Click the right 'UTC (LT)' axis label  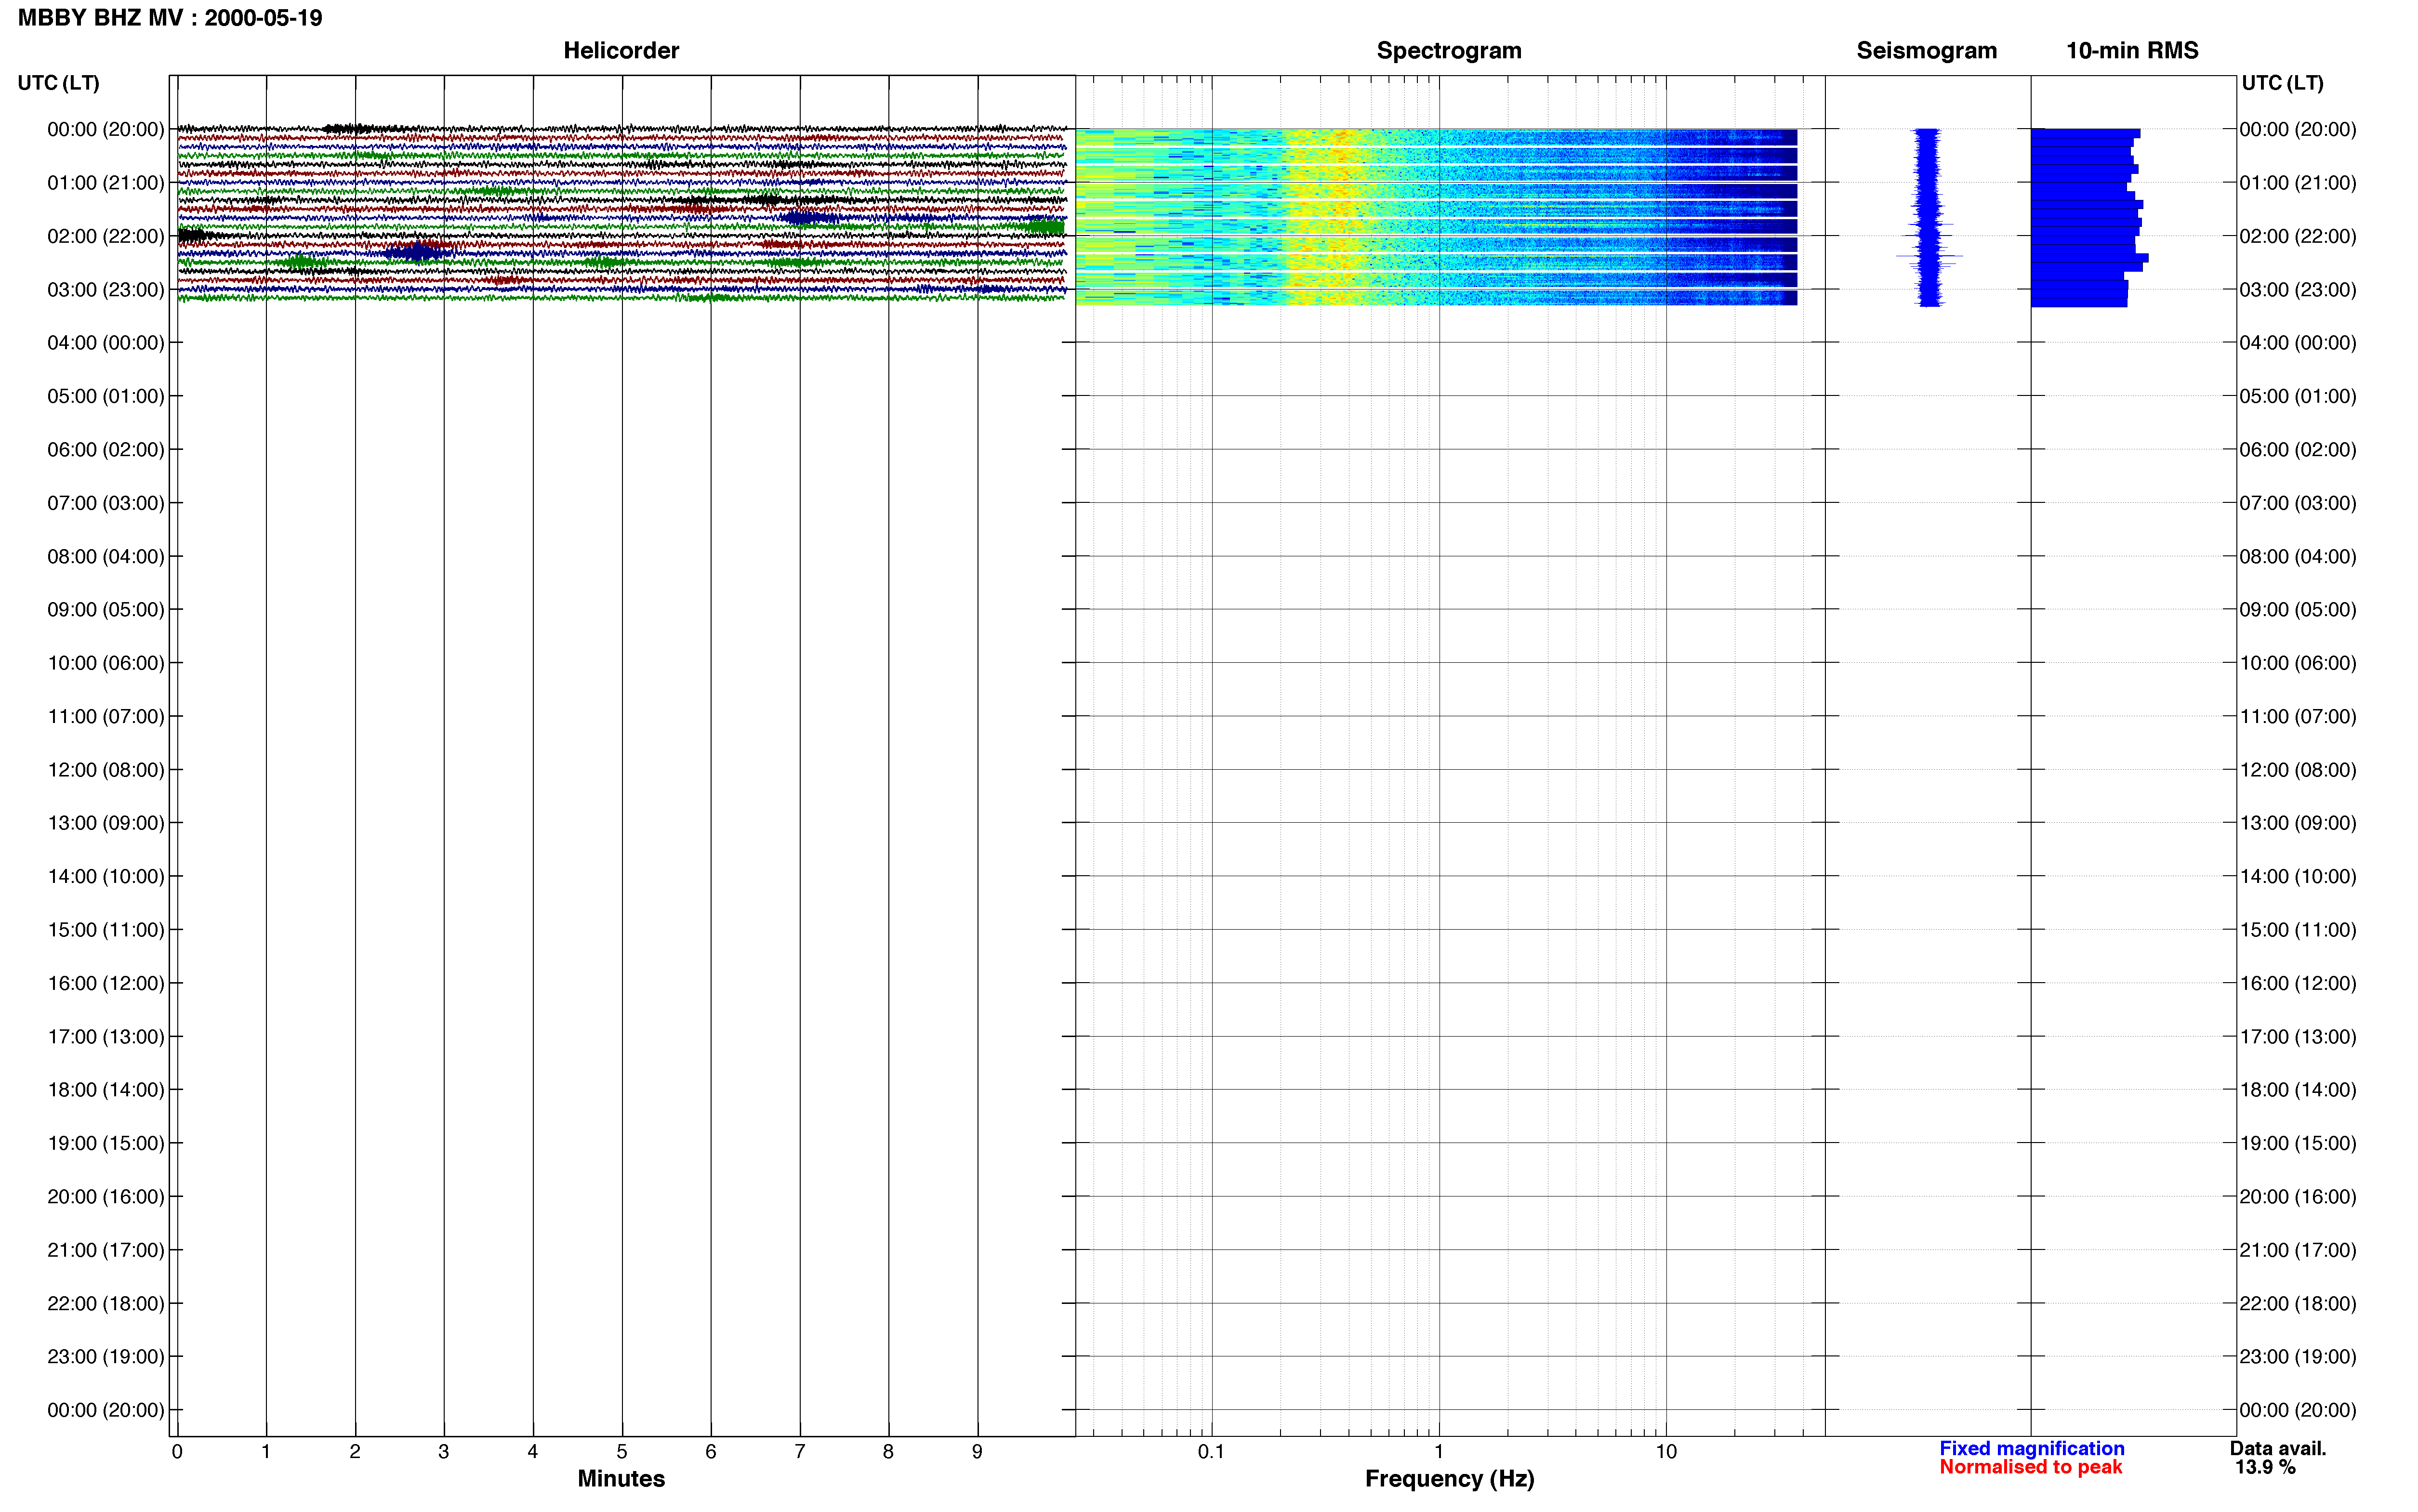tap(2282, 83)
